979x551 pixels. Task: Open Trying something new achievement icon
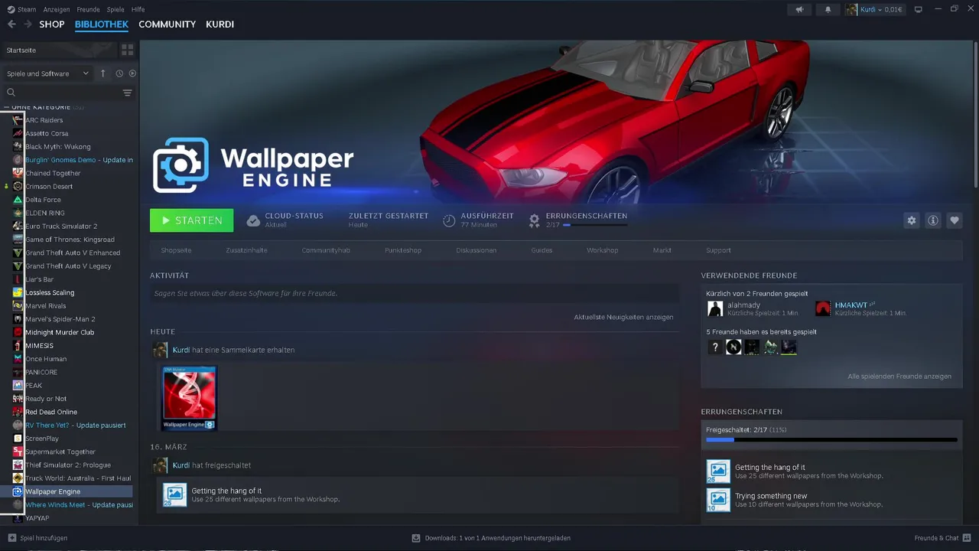coord(718,500)
